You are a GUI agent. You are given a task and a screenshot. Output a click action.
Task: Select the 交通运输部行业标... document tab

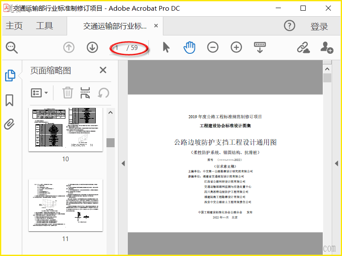pyautogui.click(x=115, y=26)
